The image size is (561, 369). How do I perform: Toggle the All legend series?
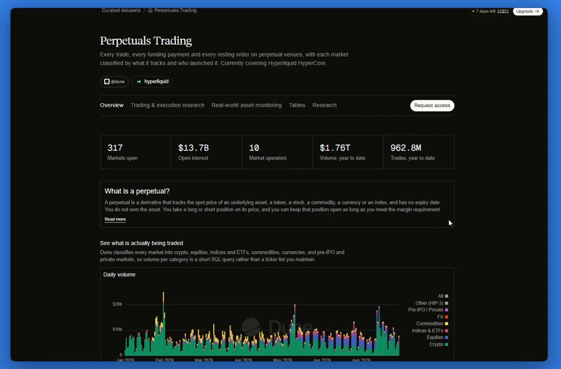[443, 296]
